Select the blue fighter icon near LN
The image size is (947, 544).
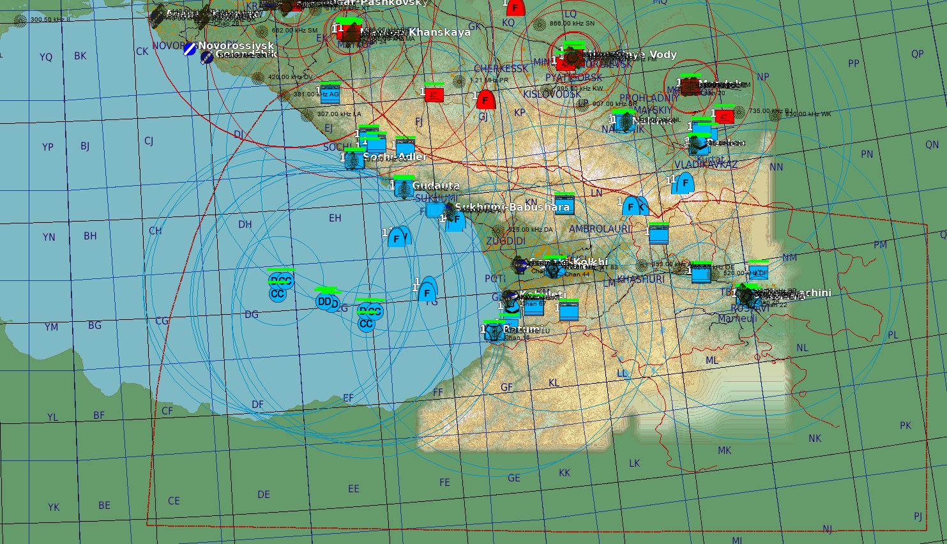[632, 207]
